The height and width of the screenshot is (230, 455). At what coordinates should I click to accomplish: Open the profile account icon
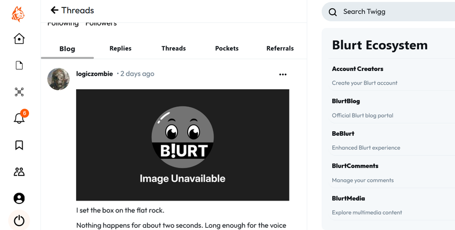19,198
